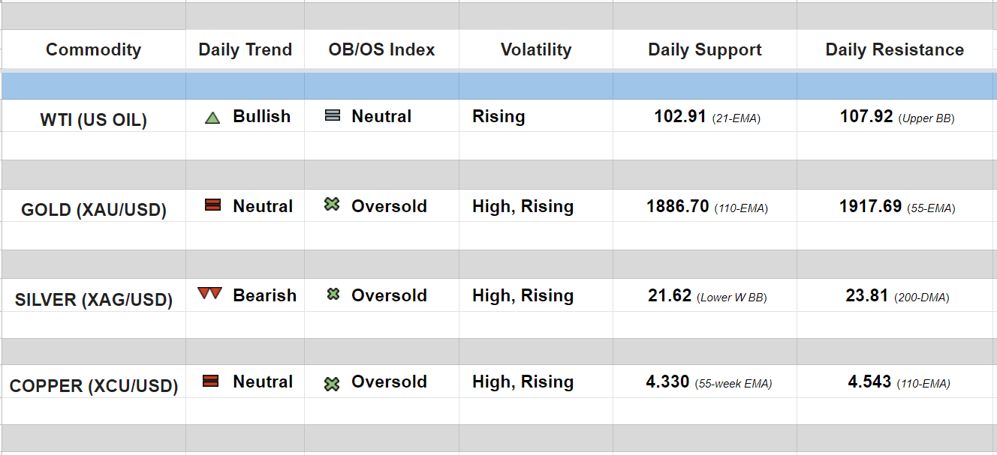Viewport: 997px width, 455px height.
Task: Click the green oversold cross icon for Gold
Action: [332, 205]
